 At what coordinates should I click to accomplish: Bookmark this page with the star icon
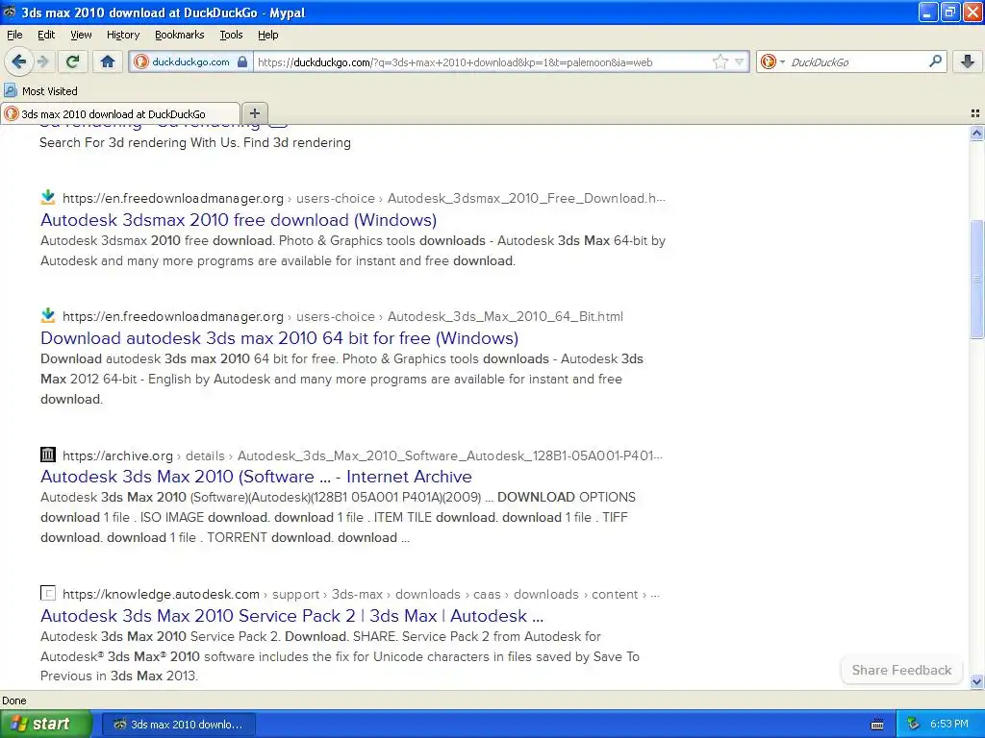click(720, 61)
